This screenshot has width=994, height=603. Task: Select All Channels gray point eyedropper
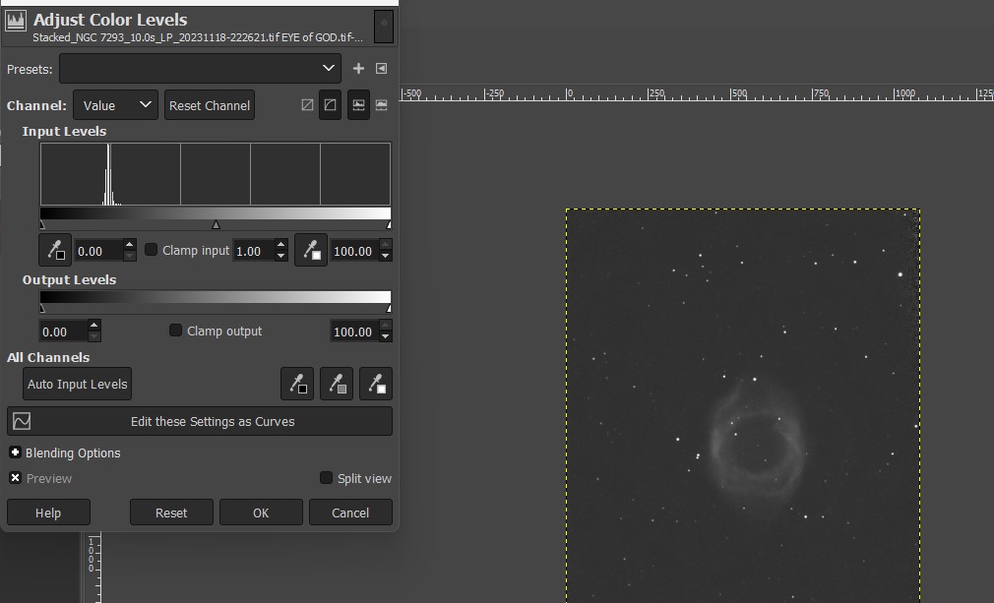coord(337,384)
